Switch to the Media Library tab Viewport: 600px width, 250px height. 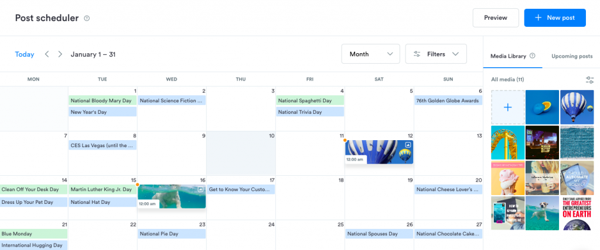(x=509, y=56)
